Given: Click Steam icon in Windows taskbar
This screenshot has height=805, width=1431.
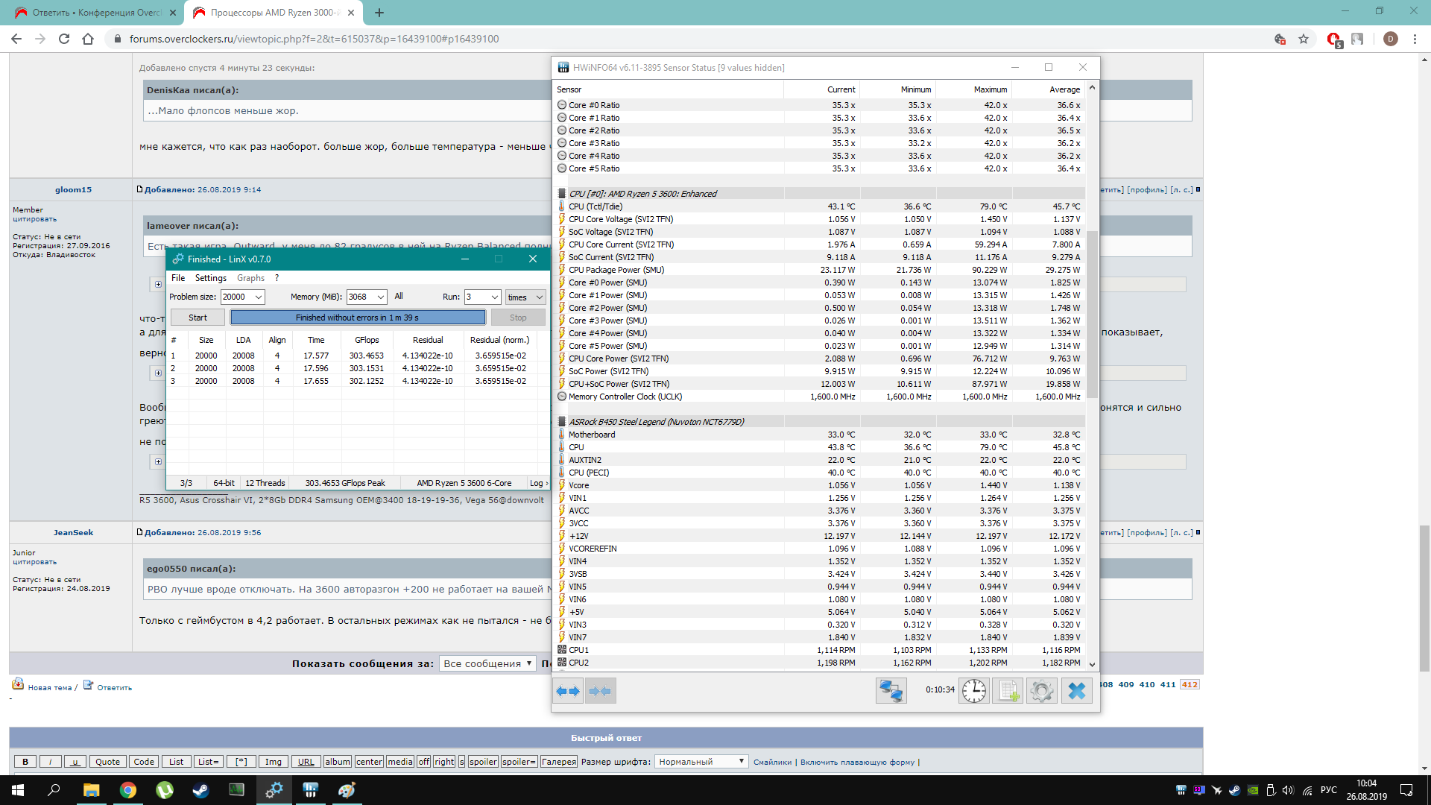Looking at the screenshot, I should click(200, 790).
